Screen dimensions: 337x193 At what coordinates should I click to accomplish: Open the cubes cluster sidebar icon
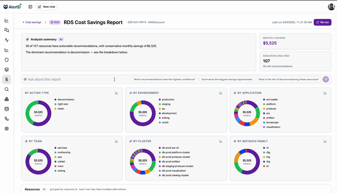7,99
